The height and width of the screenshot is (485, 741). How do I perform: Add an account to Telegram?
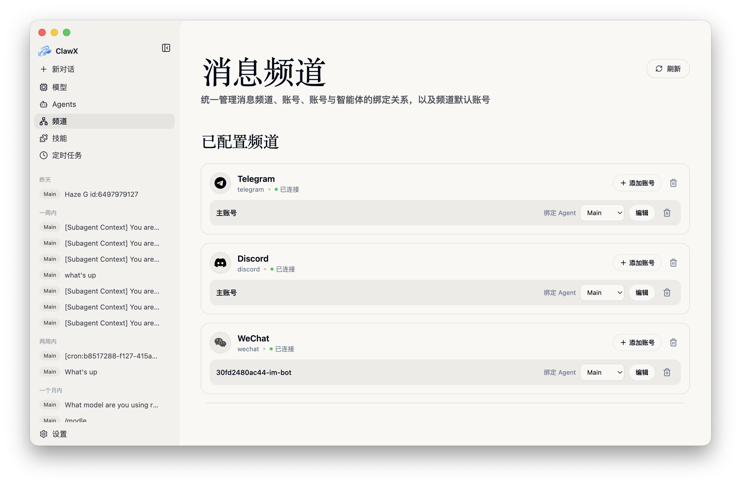(637, 183)
